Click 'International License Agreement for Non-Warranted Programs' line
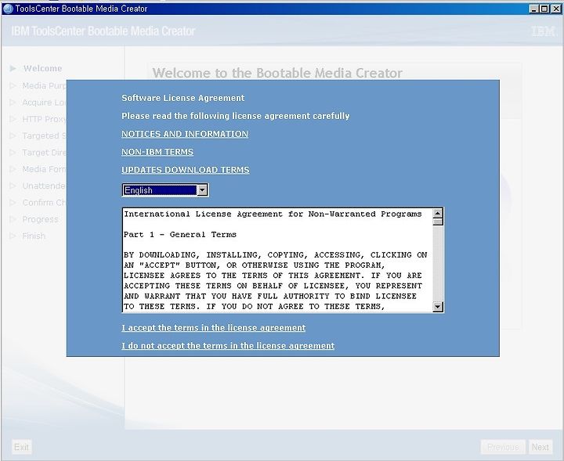 click(273, 214)
